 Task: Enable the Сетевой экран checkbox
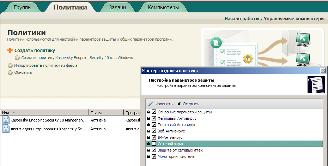154,144
